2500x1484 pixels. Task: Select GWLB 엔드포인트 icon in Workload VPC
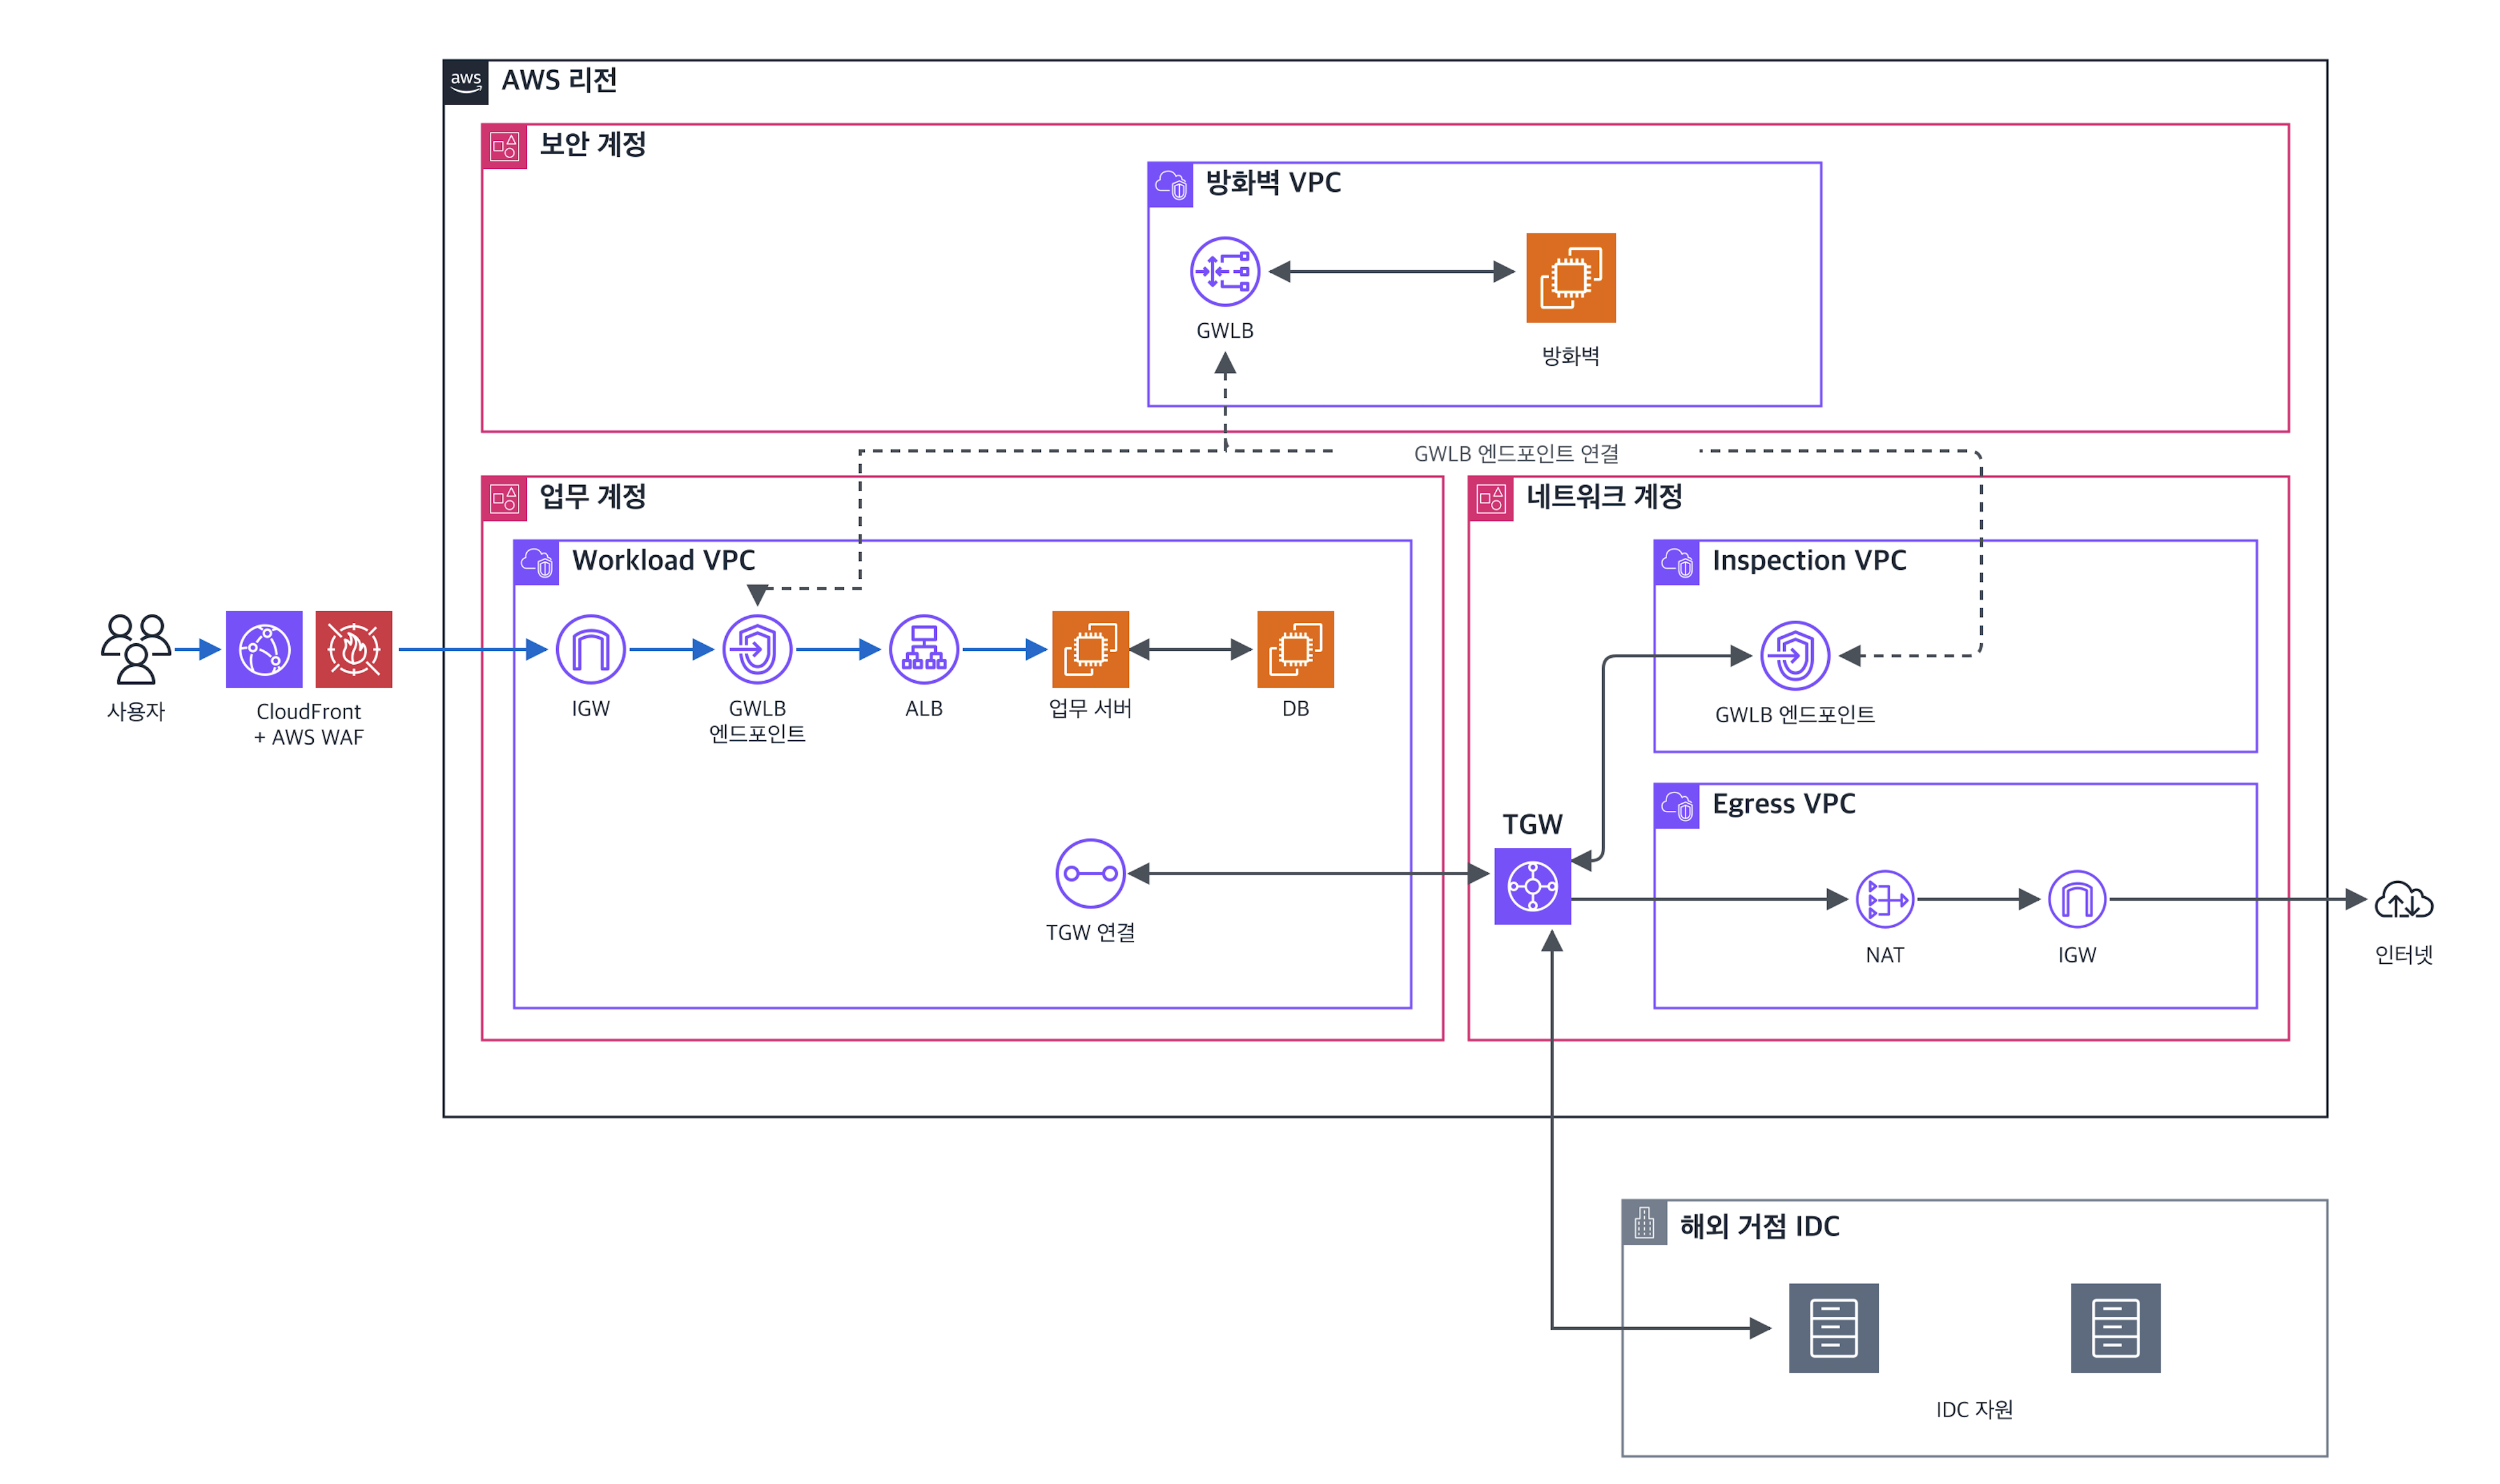(x=757, y=649)
